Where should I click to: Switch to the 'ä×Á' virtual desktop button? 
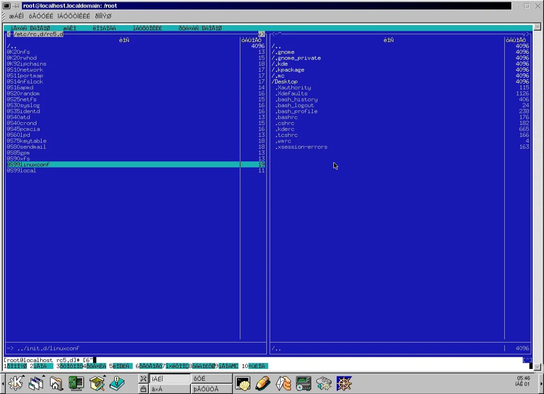coord(170,389)
